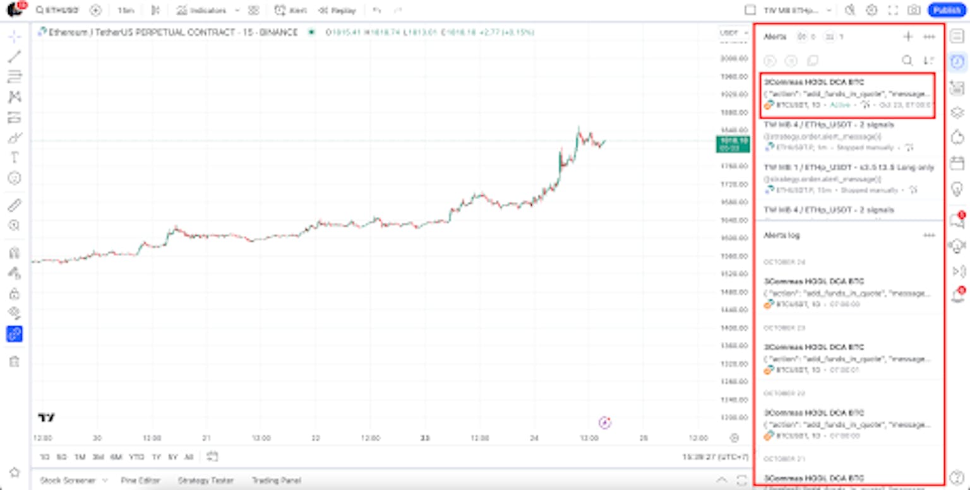
Task: Switch the Alerts clock panel off in sidebar
Action: point(957,61)
